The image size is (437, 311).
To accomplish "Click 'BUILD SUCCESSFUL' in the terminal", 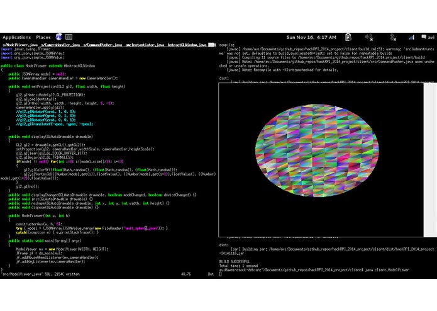I will [235, 262].
